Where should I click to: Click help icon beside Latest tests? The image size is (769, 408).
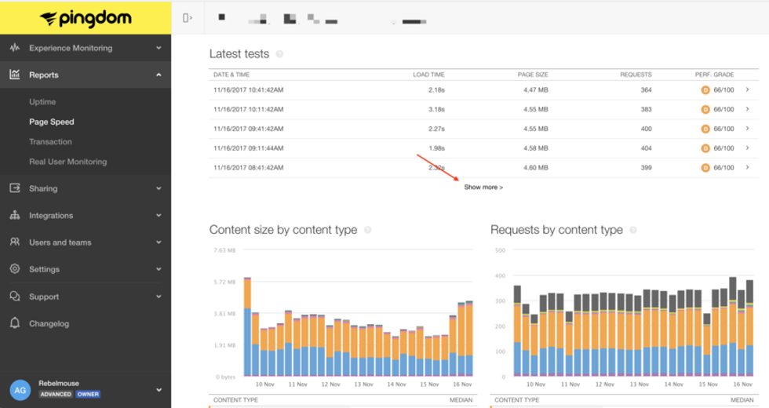(279, 55)
